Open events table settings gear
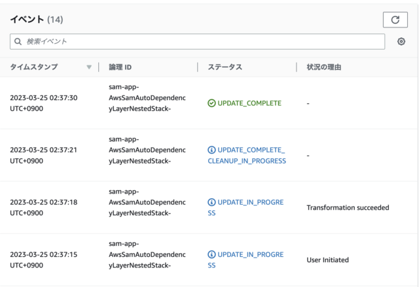419x287 pixels. 401,42
